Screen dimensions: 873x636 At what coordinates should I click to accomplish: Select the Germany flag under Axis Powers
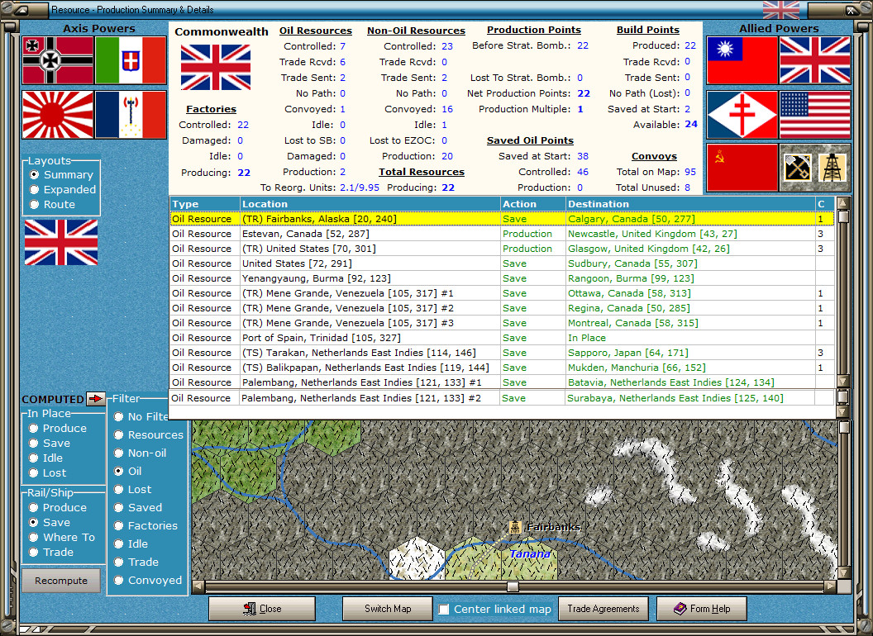tap(58, 60)
